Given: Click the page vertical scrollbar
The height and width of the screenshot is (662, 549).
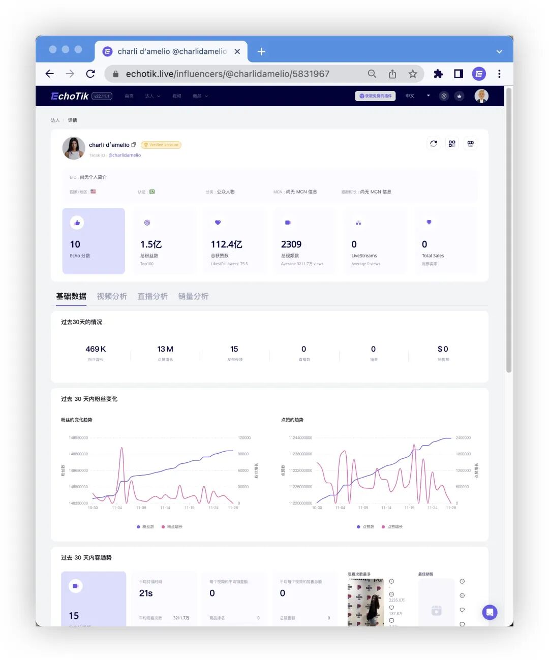Looking at the screenshot, I should [508, 231].
